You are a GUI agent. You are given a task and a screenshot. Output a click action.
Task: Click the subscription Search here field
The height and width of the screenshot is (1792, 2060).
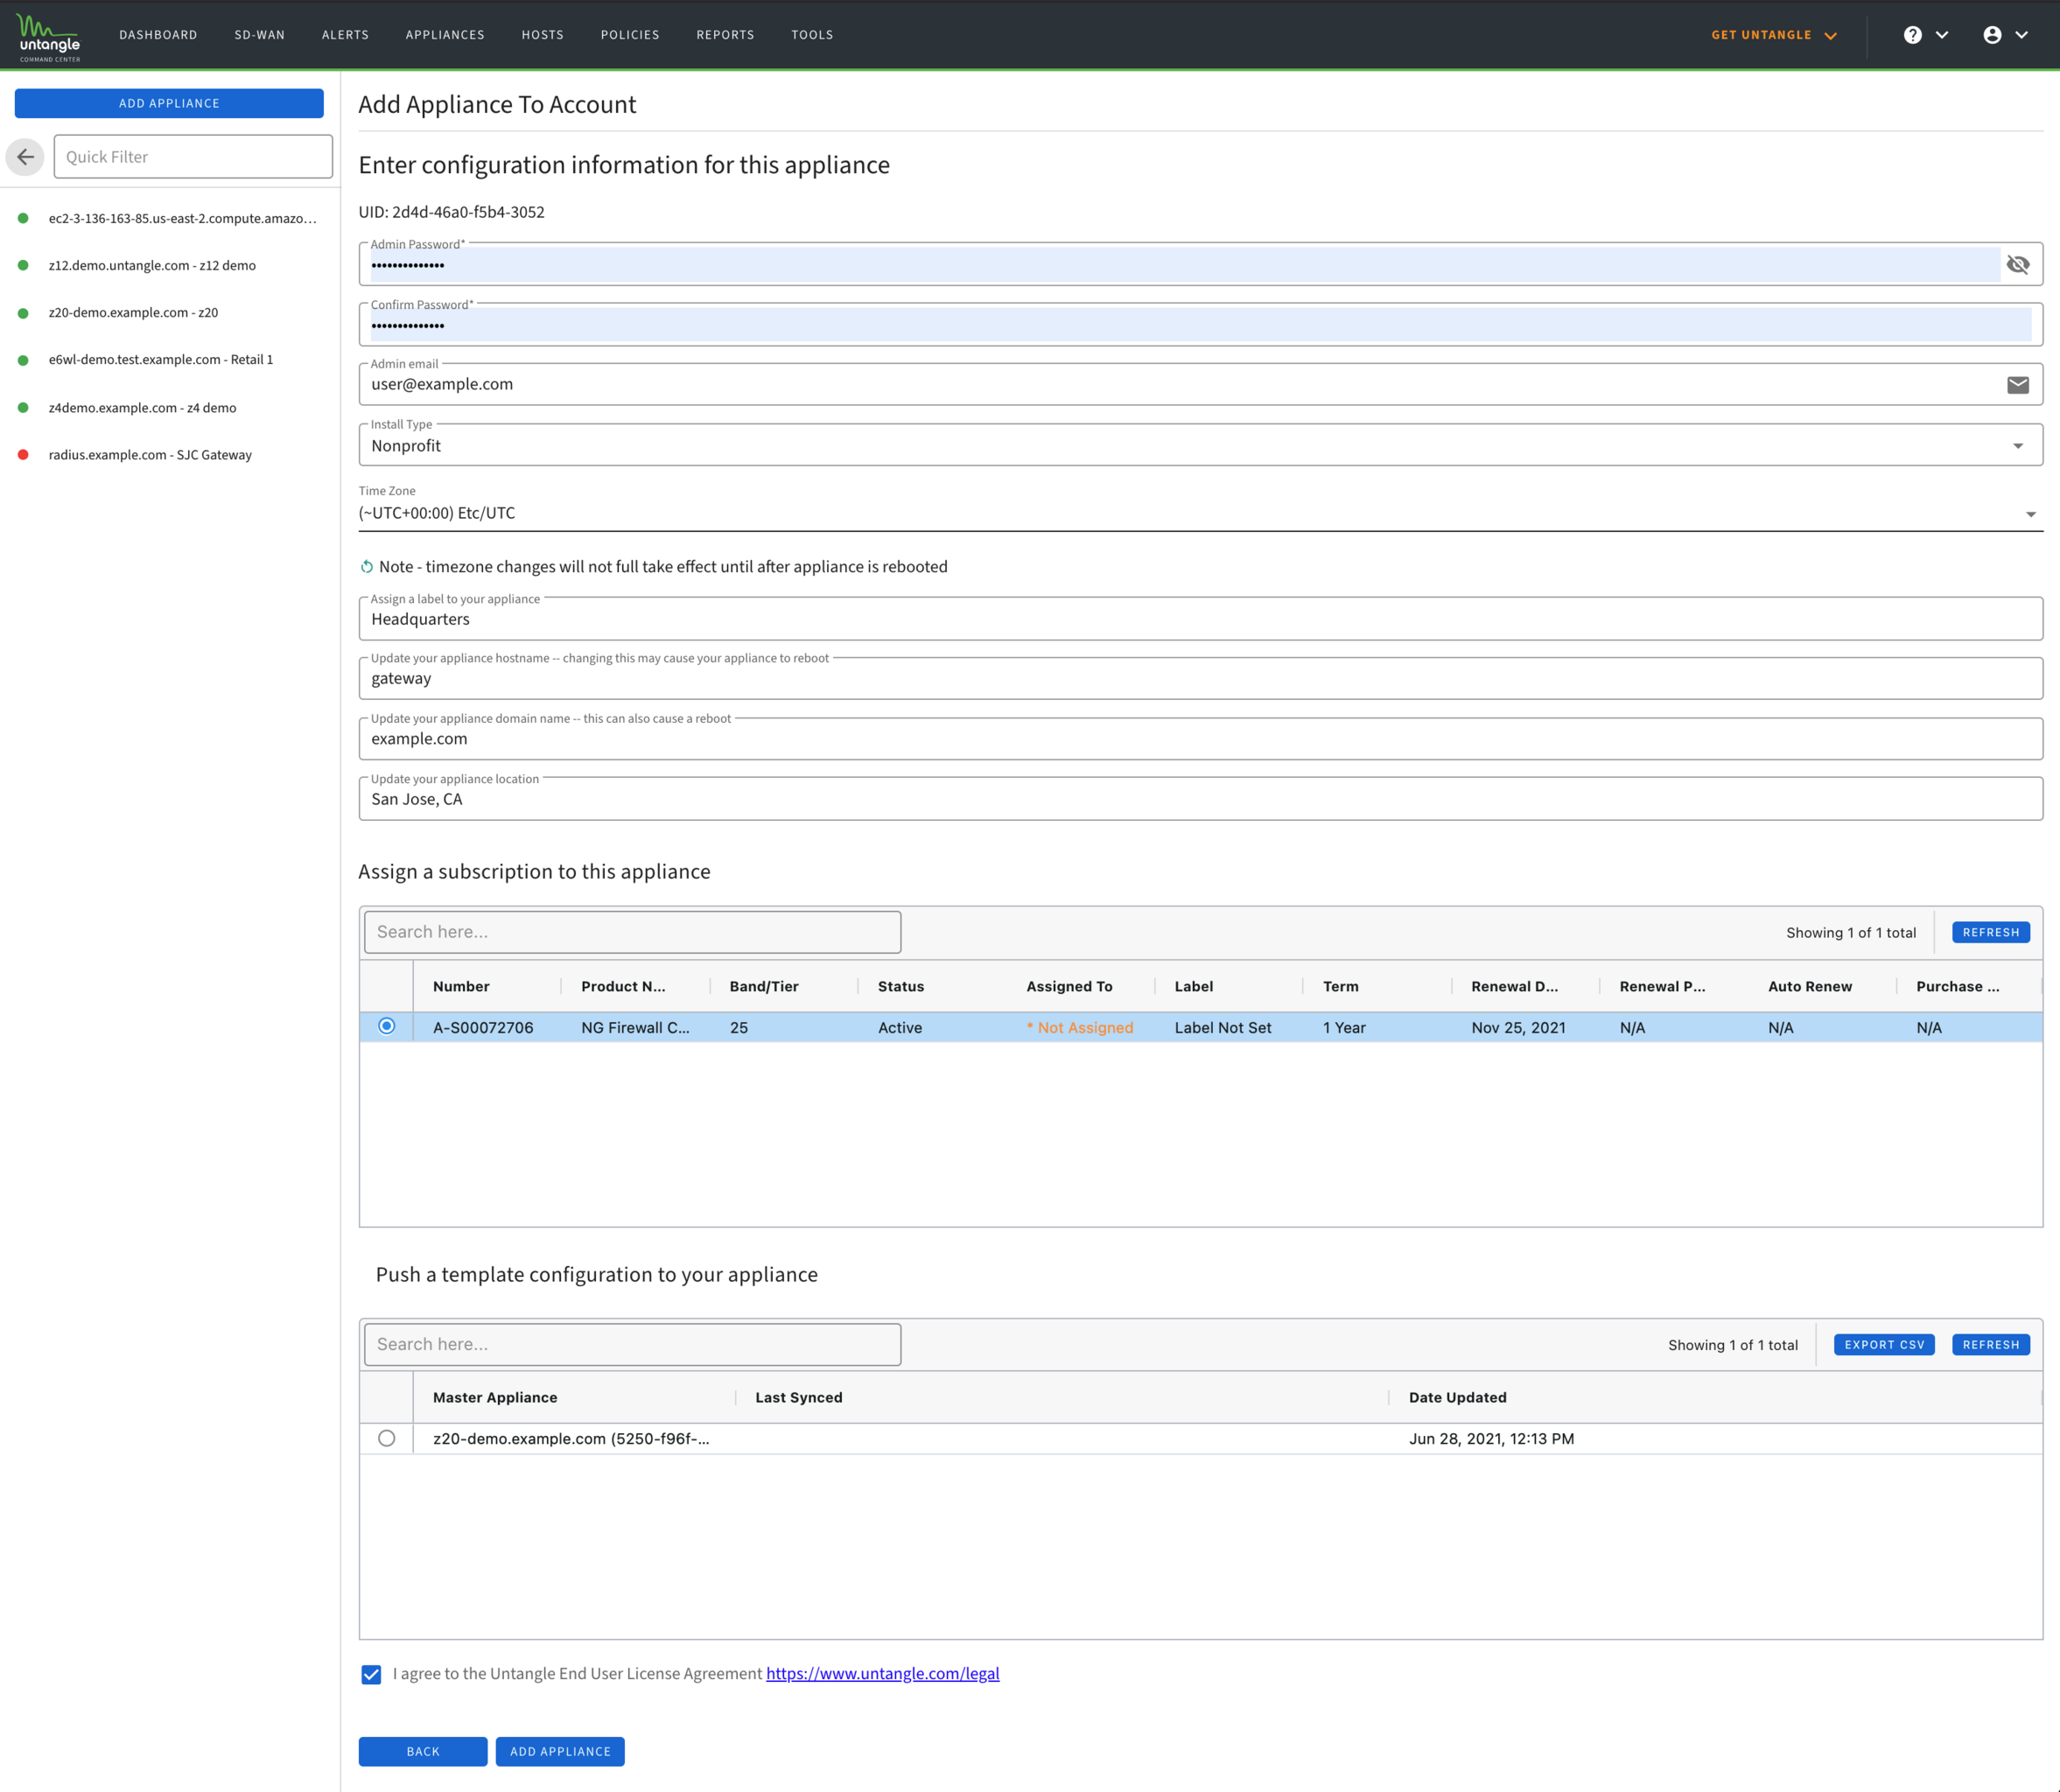tap(633, 932)
